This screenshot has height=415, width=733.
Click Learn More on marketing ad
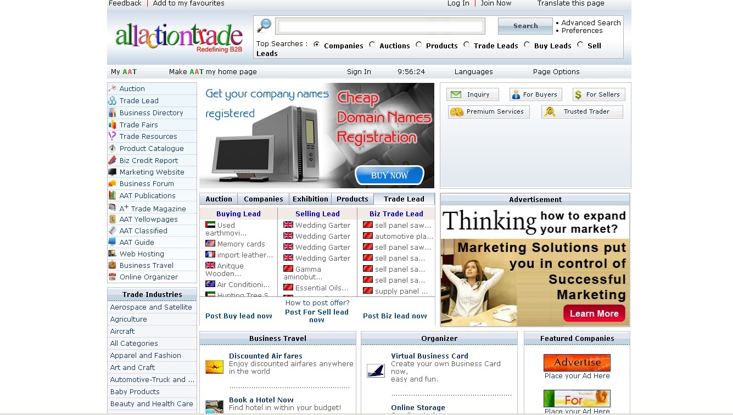(594, 313)
